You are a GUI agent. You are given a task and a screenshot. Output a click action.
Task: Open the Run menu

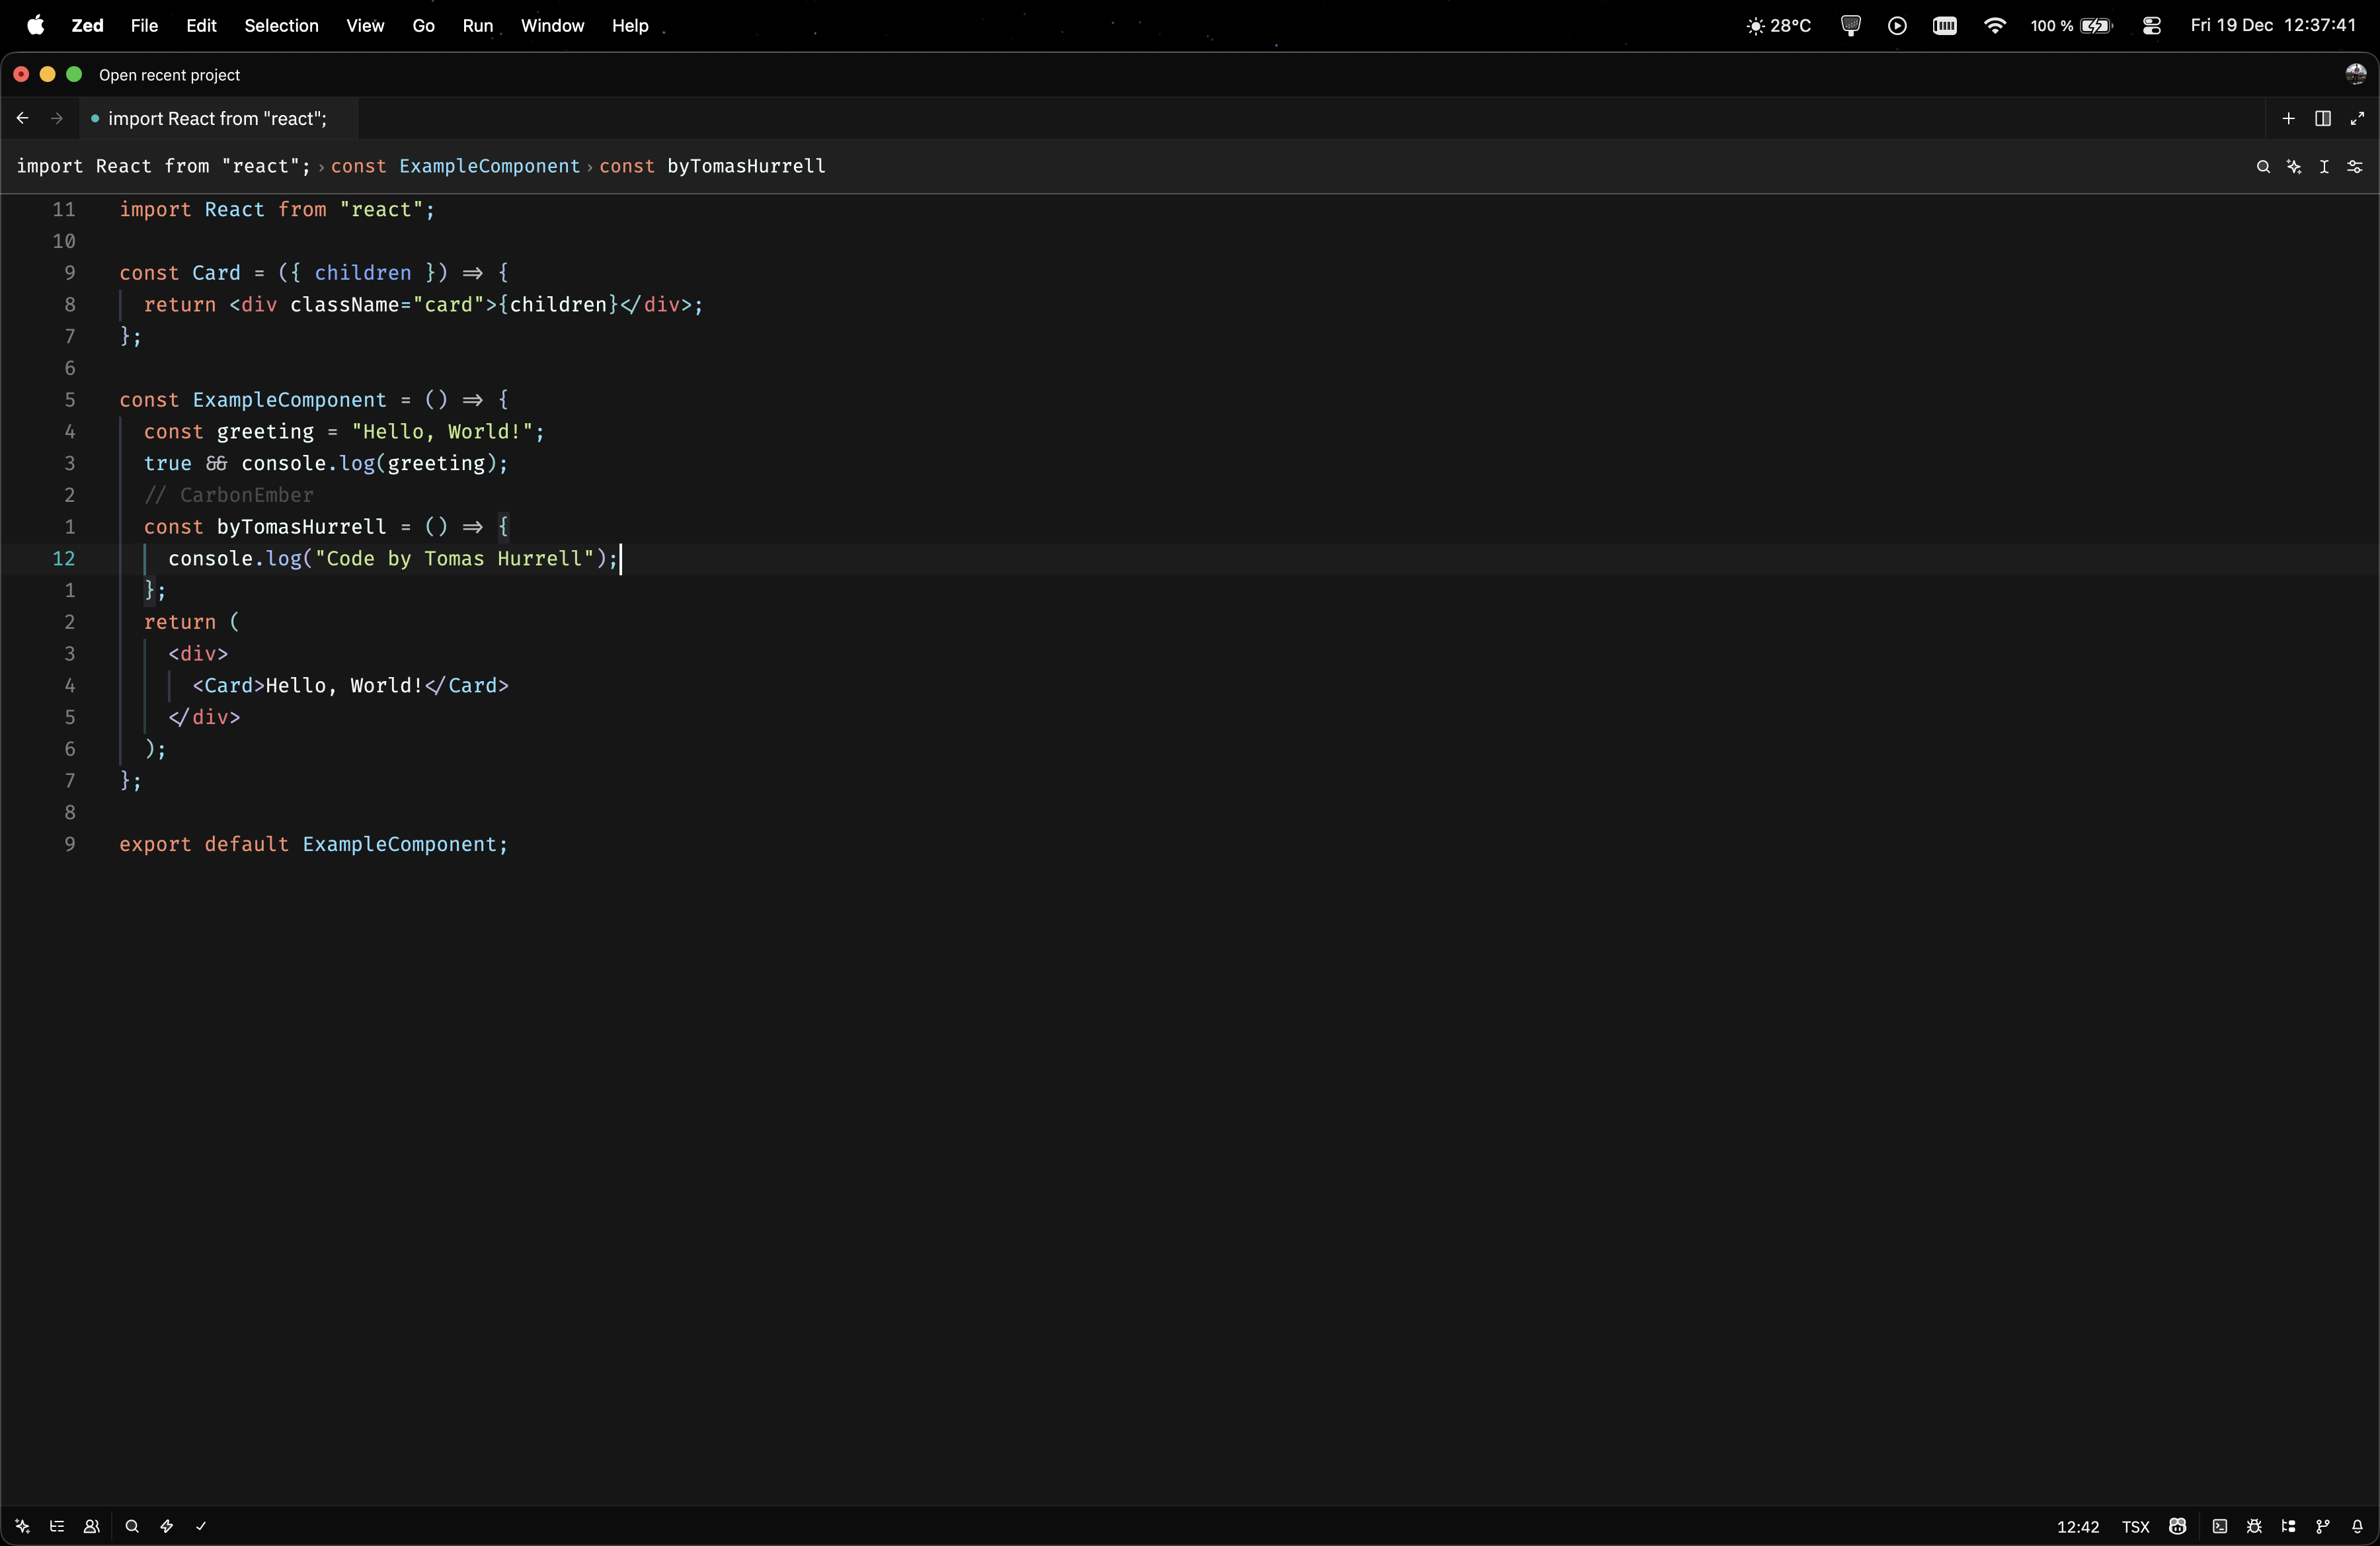(x=477, y=26)
